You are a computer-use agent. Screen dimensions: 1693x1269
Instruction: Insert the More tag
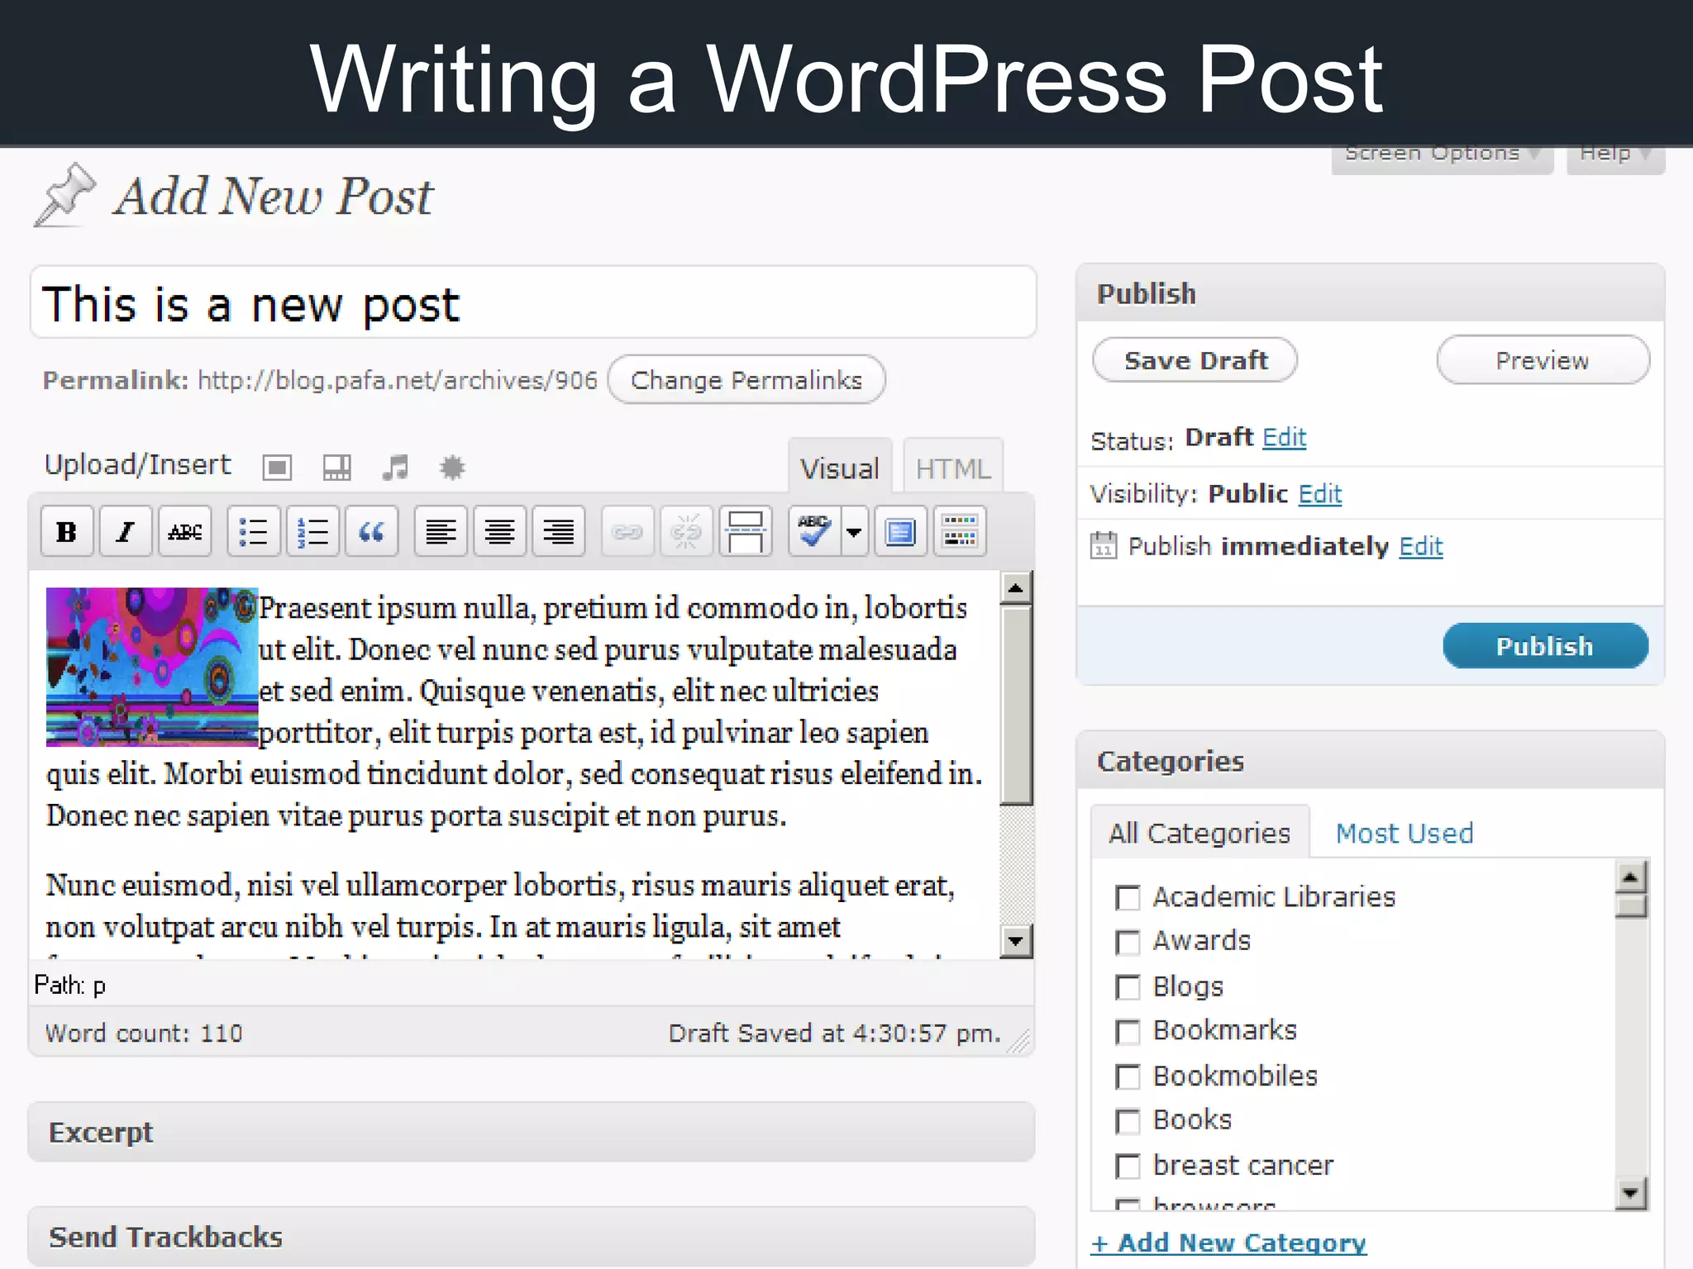click(746, 531)
